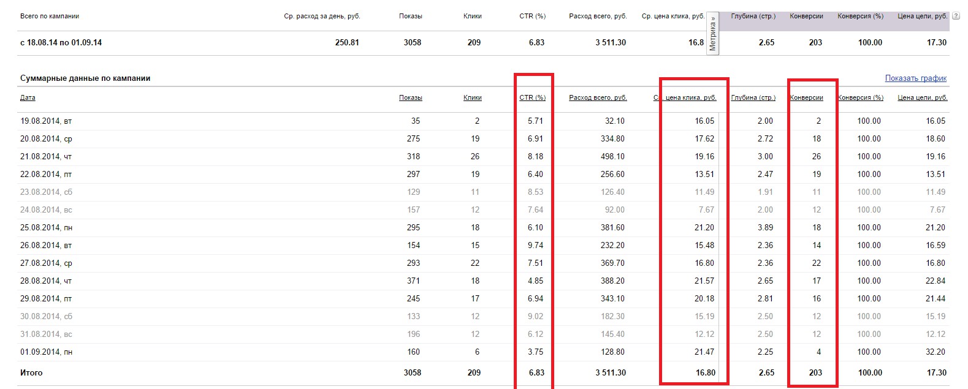Sort table by Показы column header

pyautogui.click(x=410, y=97)
